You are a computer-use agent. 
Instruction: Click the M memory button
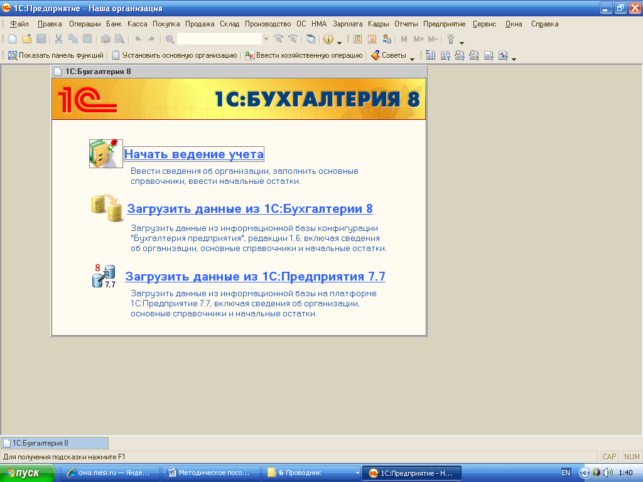(x=404, y=39)
